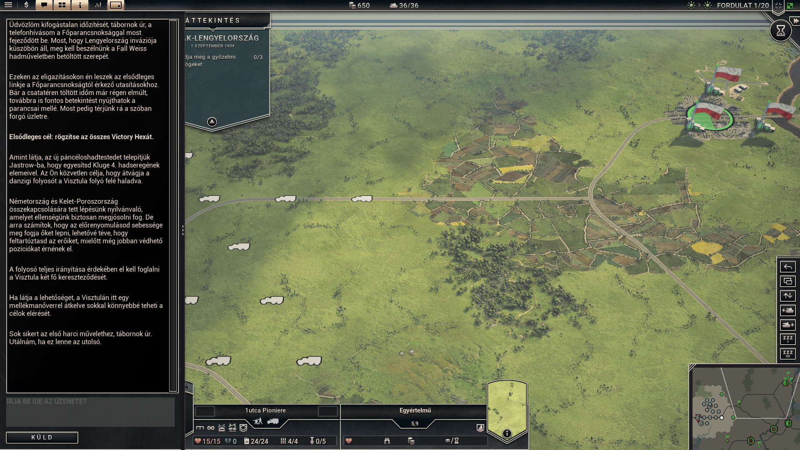Click the swap up-down arrows button
Image resolution: width=800 pixels, height=450 pixels.
coord(787,296)
